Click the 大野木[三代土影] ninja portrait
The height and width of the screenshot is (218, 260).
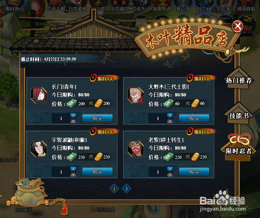[x=135, y=95]
